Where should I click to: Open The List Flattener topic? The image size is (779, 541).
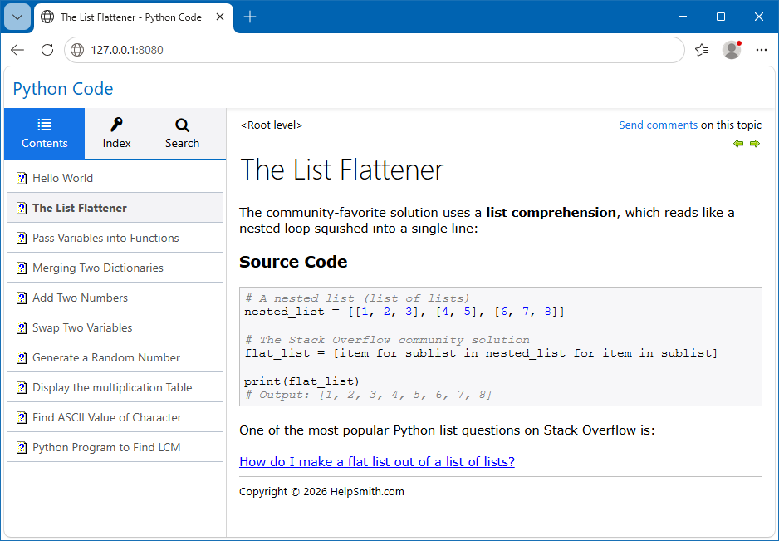115,208
